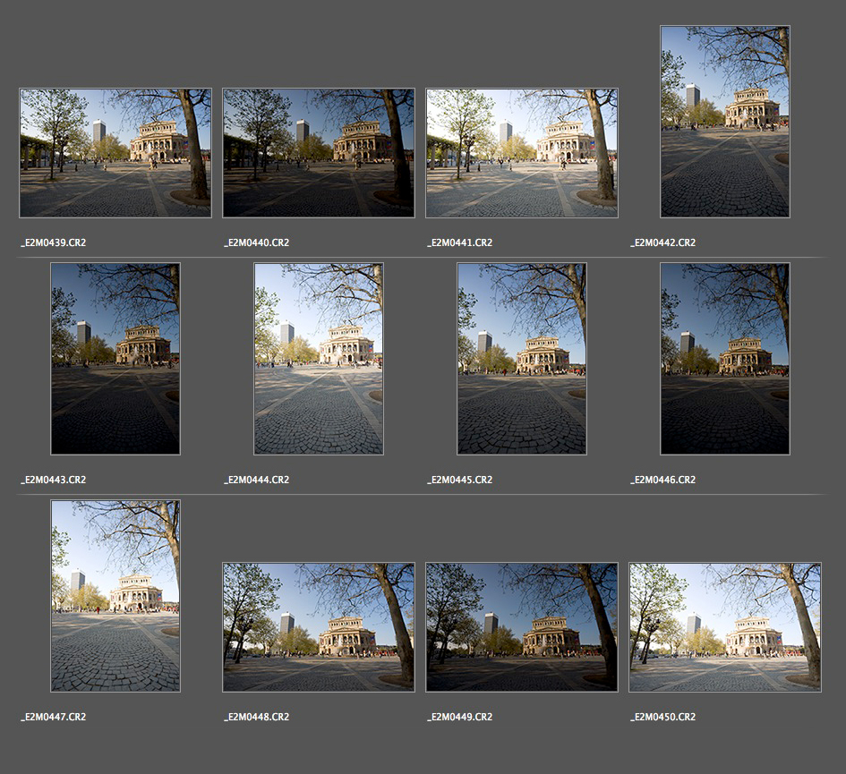
Task: Click the underexposed landscape thumbnail _E2M0449.CR2
Action: click(x=522, y=627)
